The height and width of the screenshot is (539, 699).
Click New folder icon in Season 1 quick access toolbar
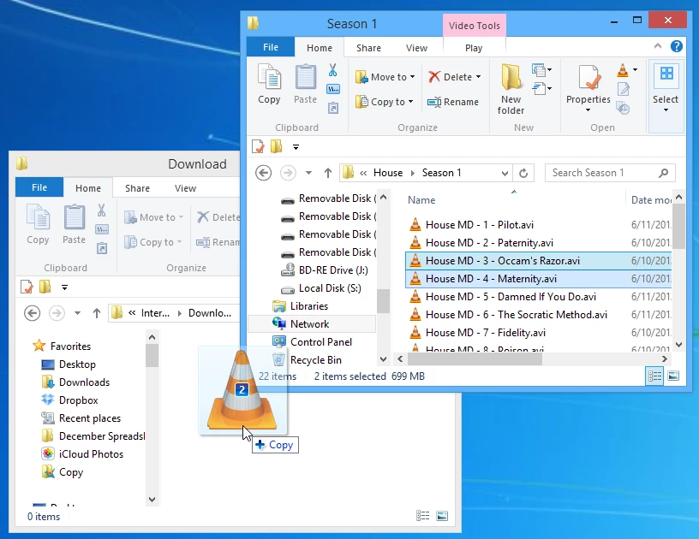click(x=277, y=146)
